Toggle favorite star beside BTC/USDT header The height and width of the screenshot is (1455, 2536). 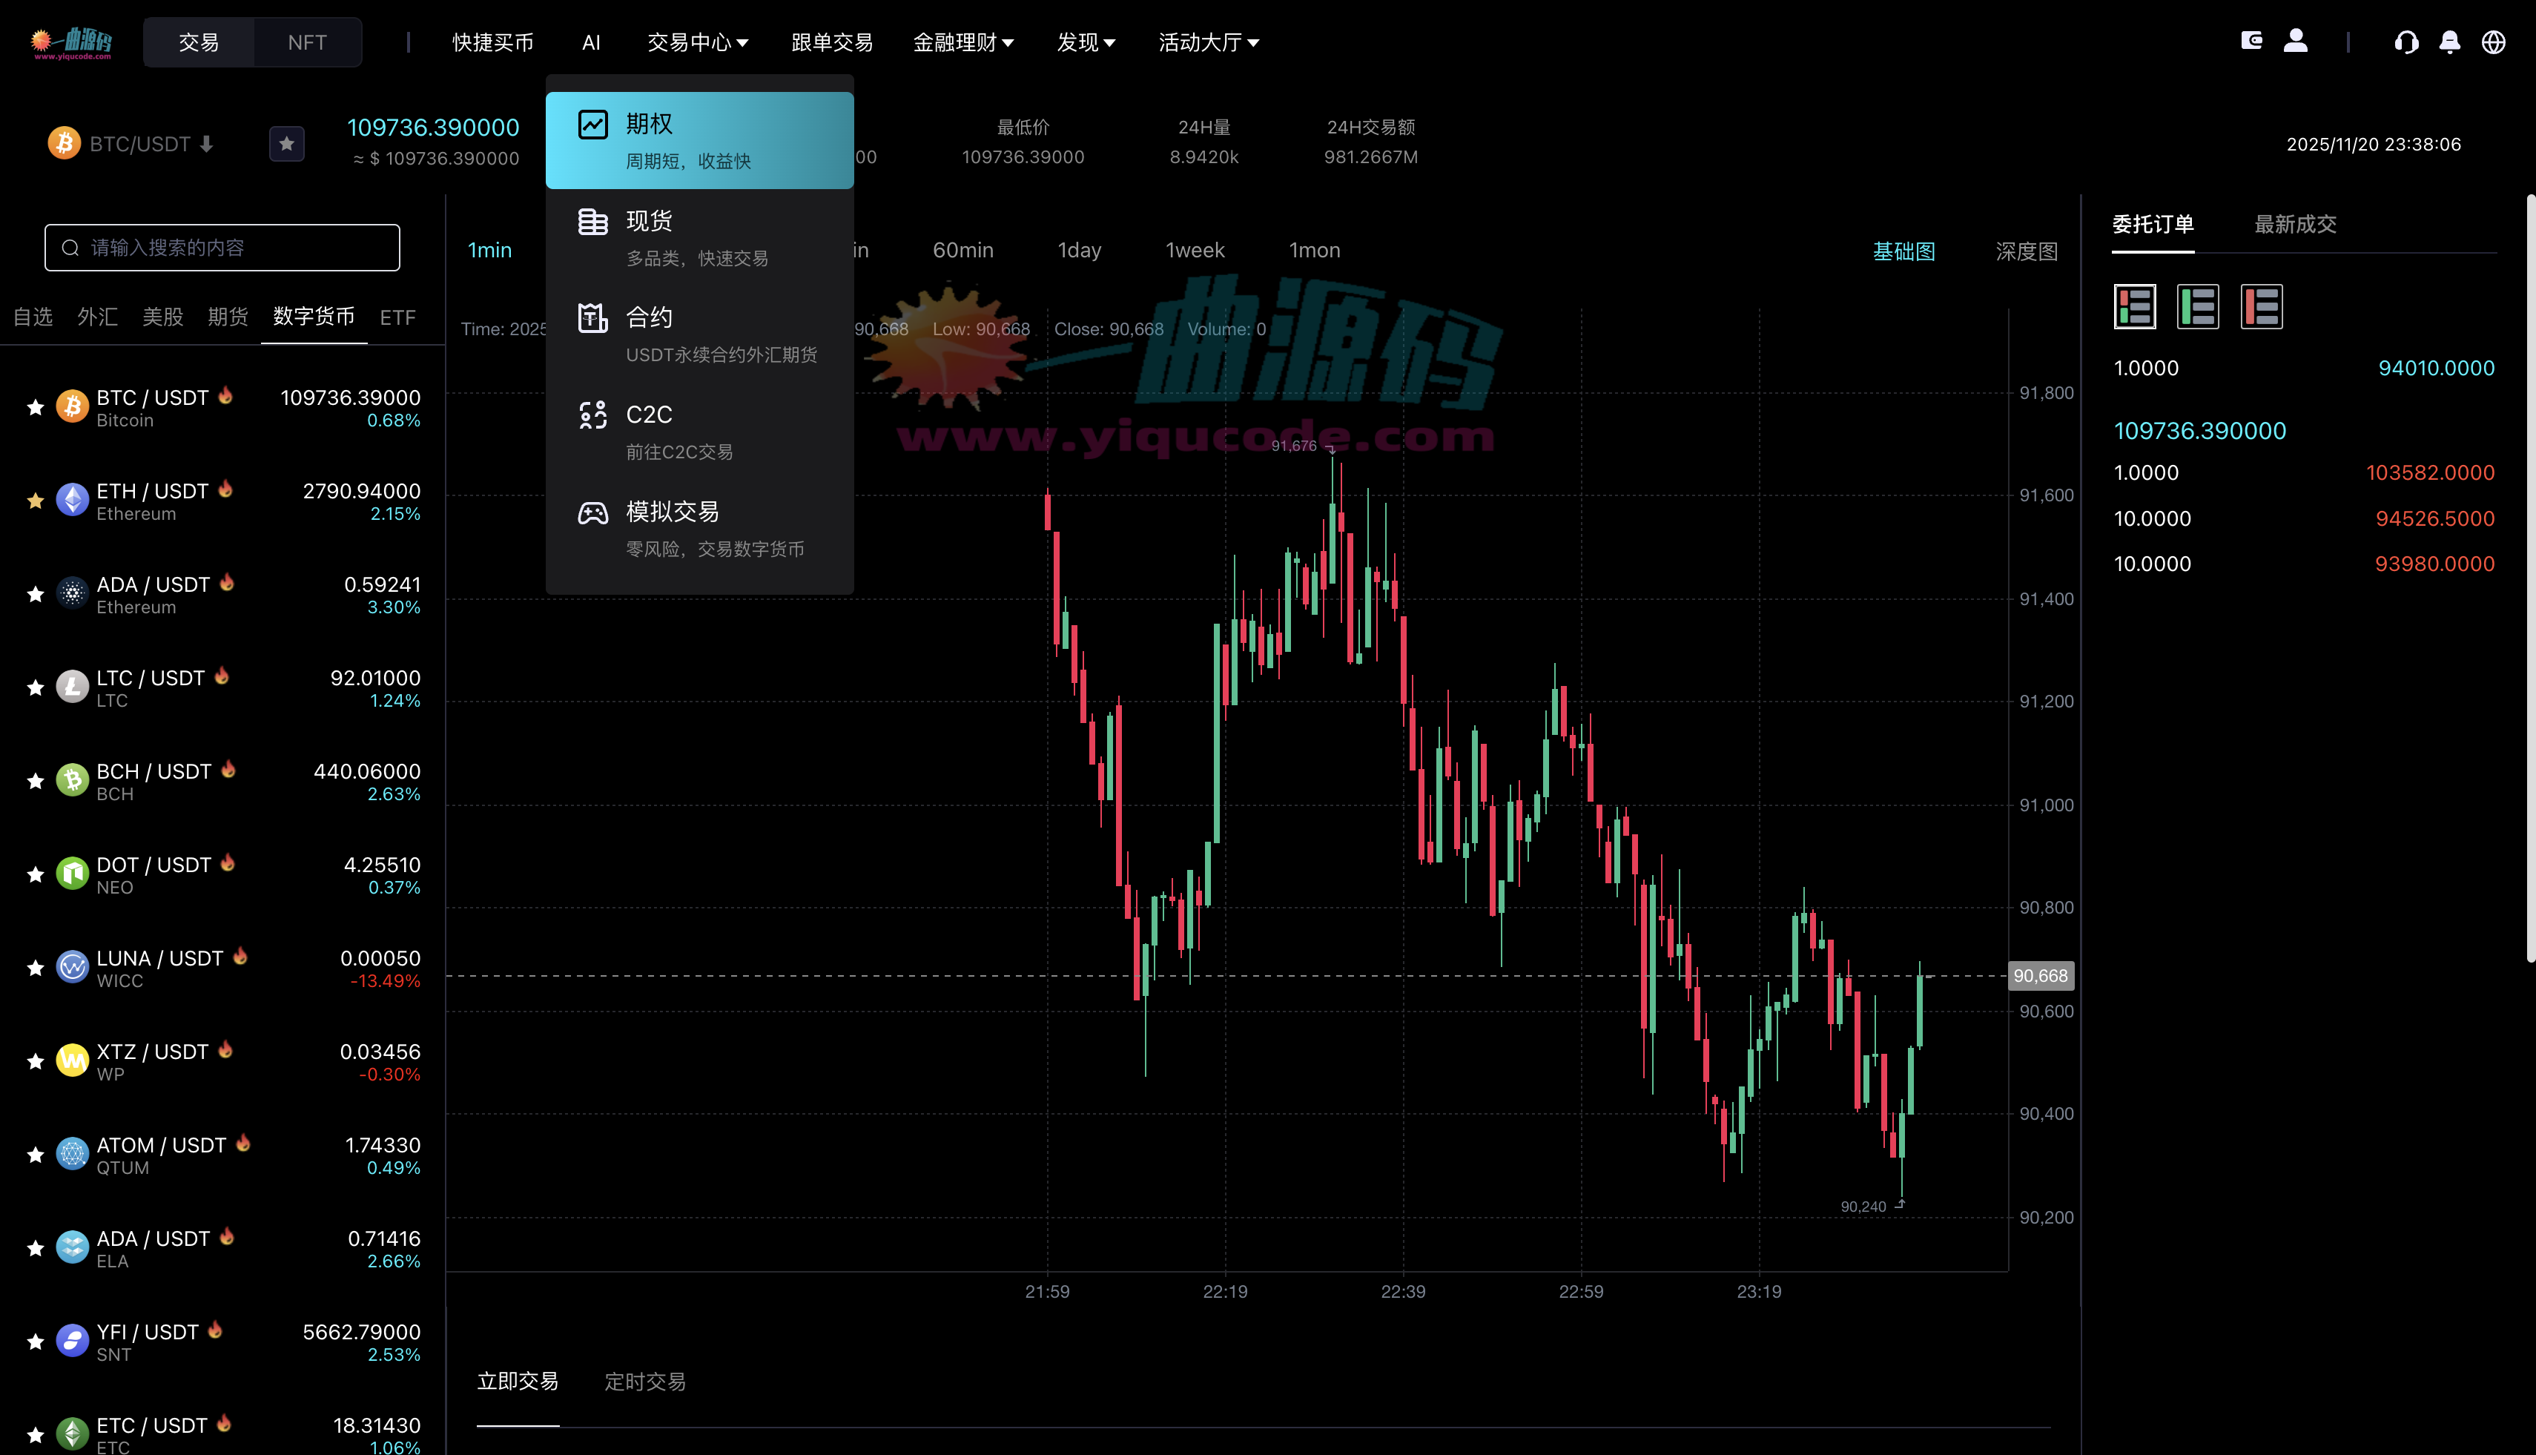point(287,144)
